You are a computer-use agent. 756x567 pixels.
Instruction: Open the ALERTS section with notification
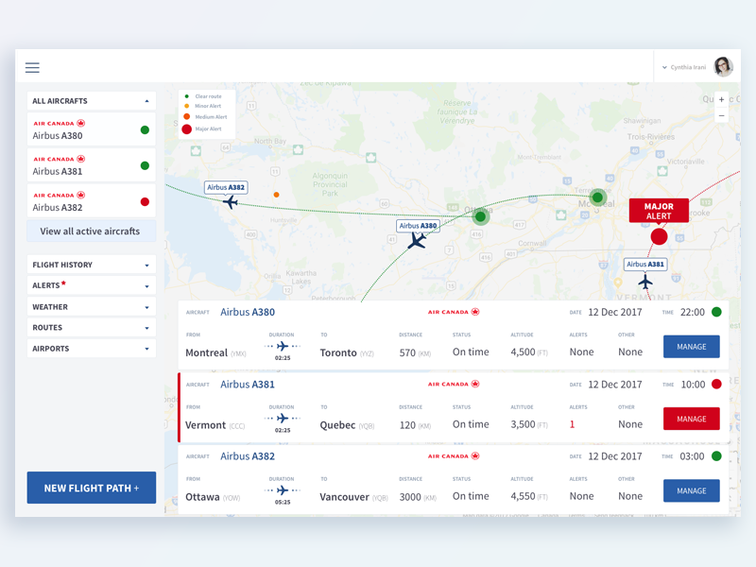[x=91, y=285]
